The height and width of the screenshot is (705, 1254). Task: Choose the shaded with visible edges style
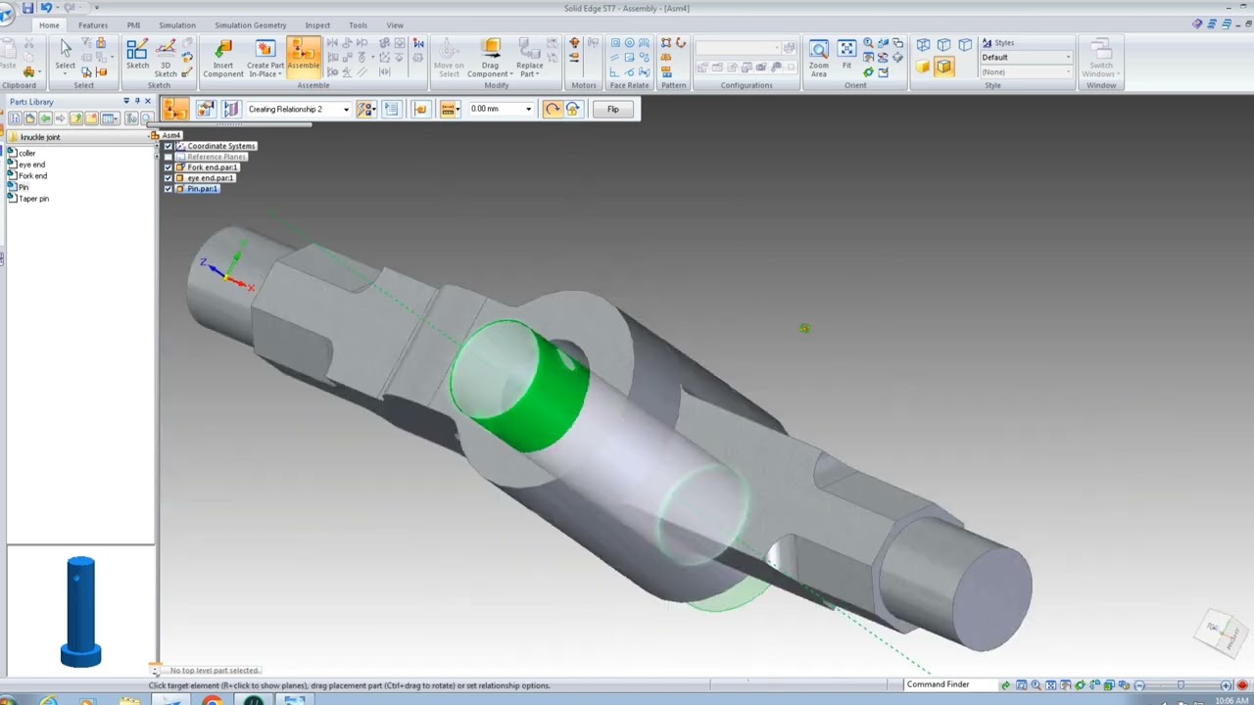[x=943, y=67]
